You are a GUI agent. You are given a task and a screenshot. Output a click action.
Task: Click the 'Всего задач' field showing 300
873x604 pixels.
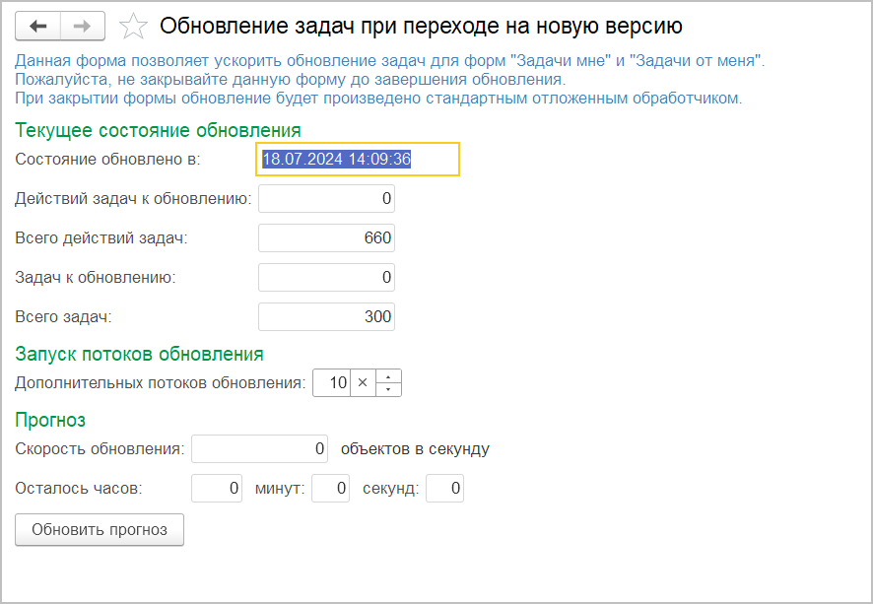tap(326, 317)
